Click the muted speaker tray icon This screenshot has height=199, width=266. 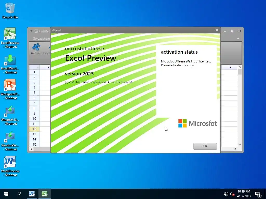click(232, 194)
